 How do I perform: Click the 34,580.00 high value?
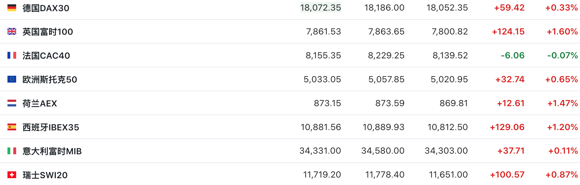click(383, 151)
